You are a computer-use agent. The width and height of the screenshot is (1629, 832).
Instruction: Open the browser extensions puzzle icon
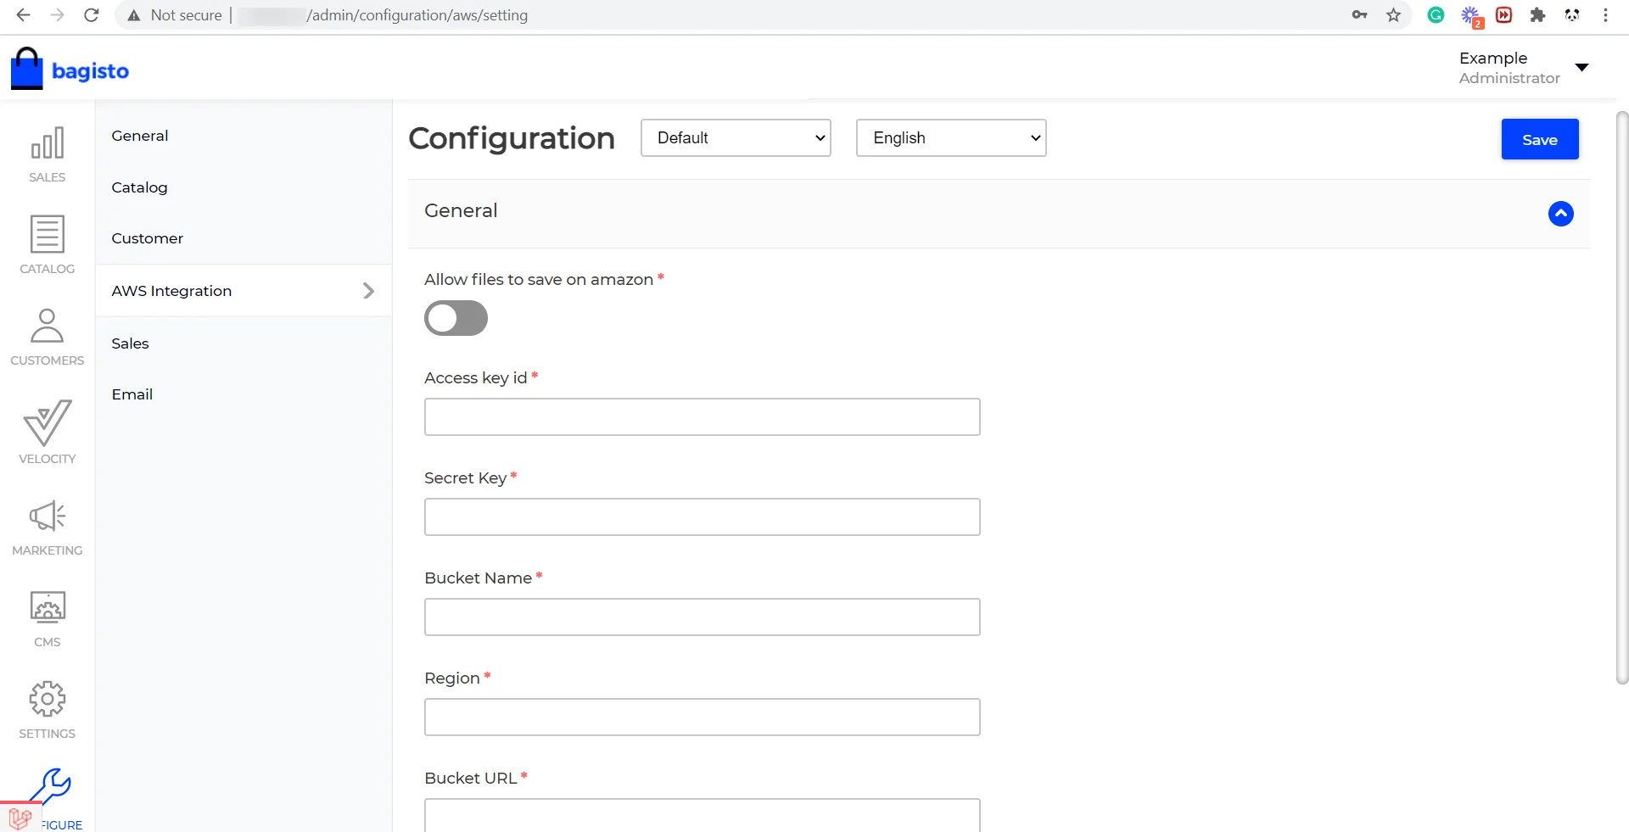point(1537,15)
